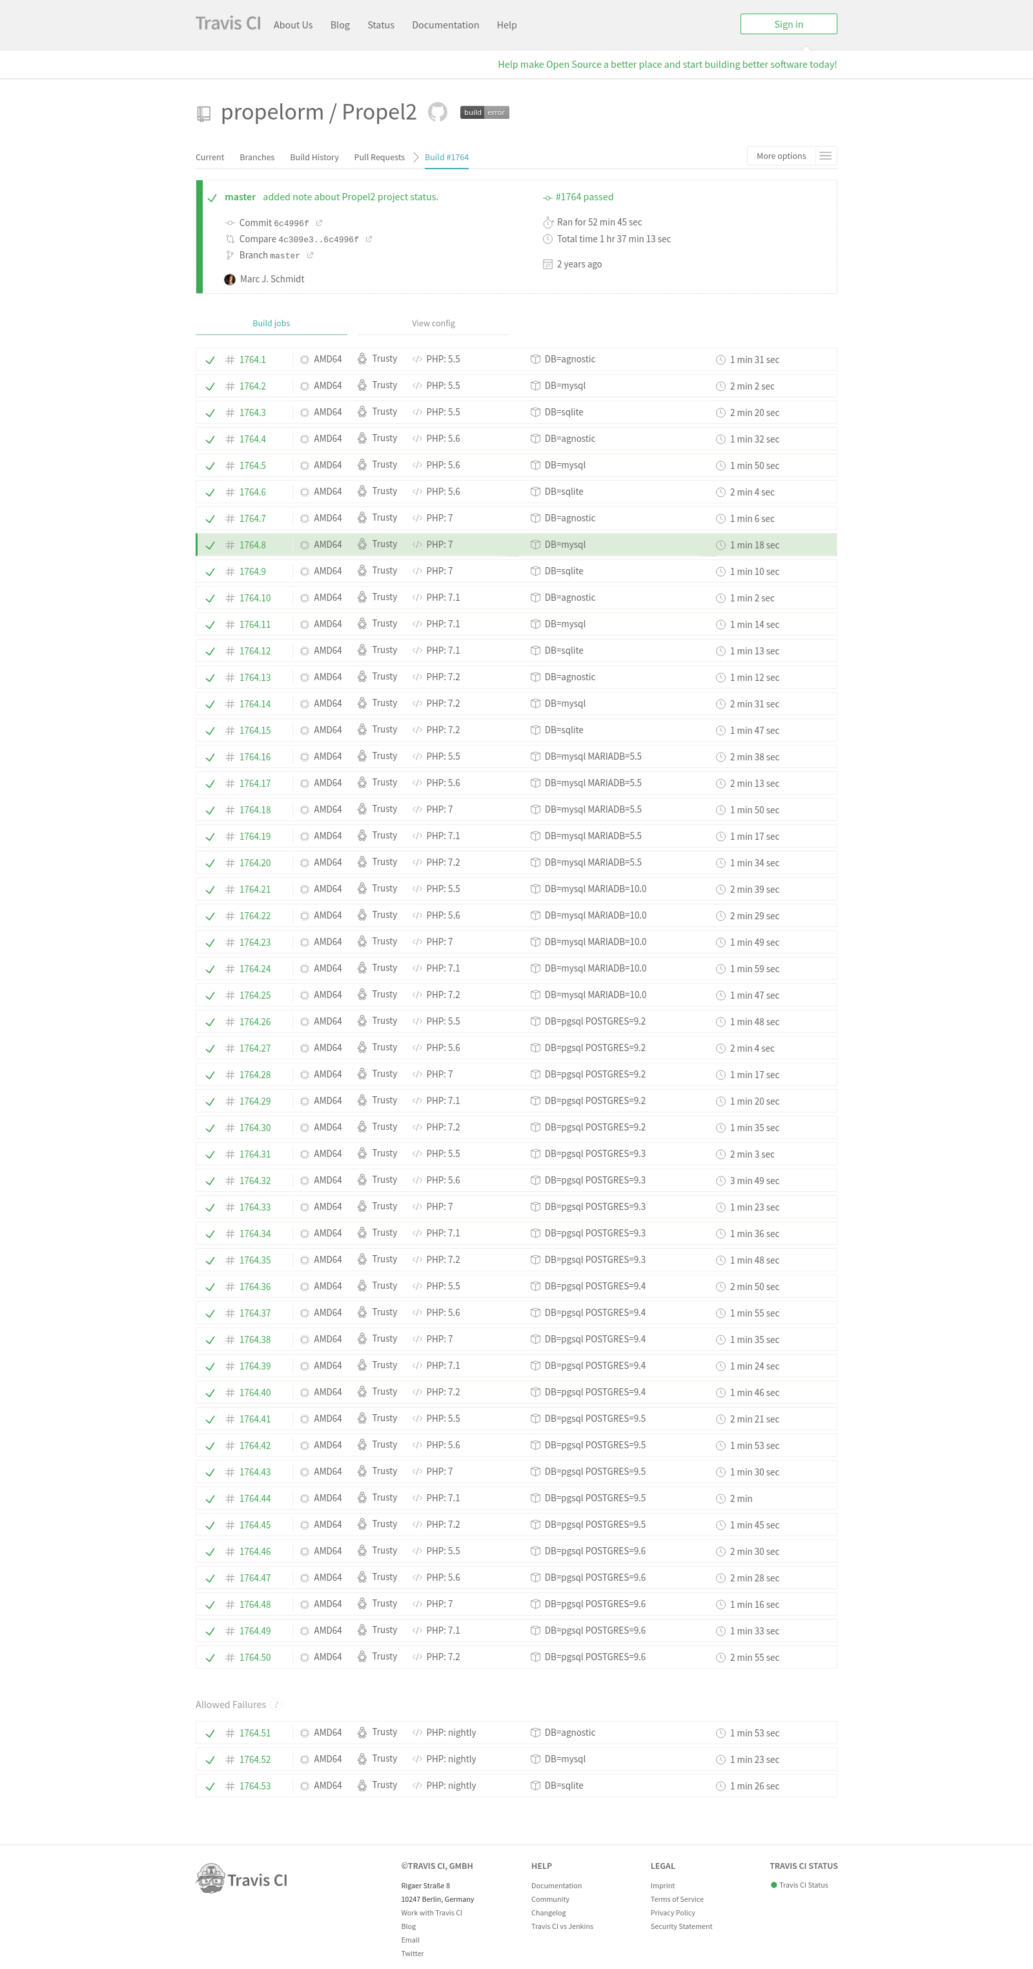Click Marc J. Schmidt's avatar

(x=229, y=279)
